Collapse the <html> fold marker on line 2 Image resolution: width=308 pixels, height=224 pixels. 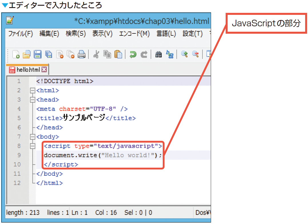coord(32,91)
